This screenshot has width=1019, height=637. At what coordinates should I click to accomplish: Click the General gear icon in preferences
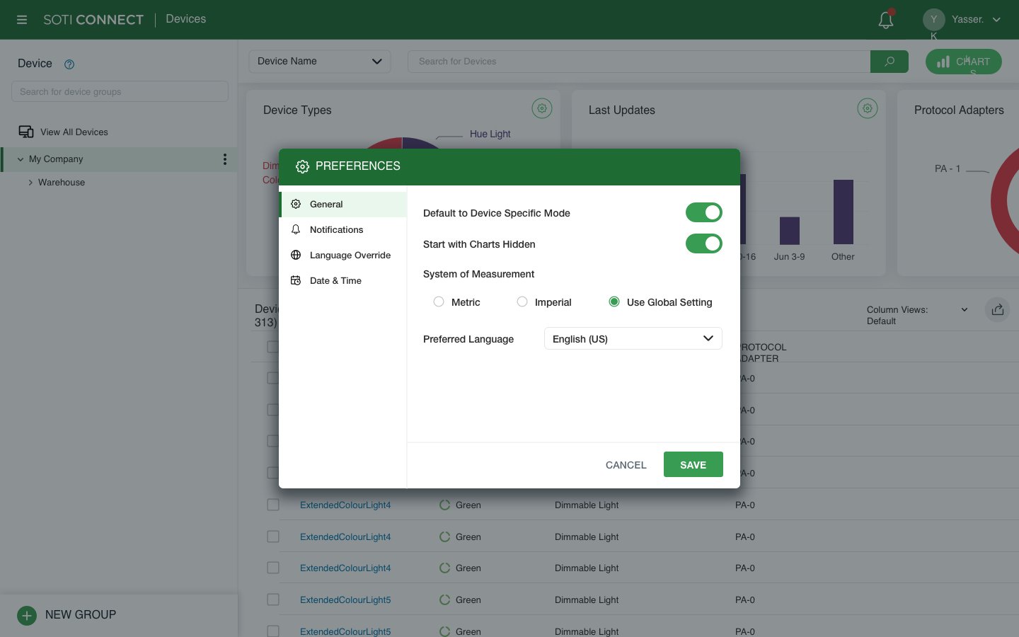296,204
